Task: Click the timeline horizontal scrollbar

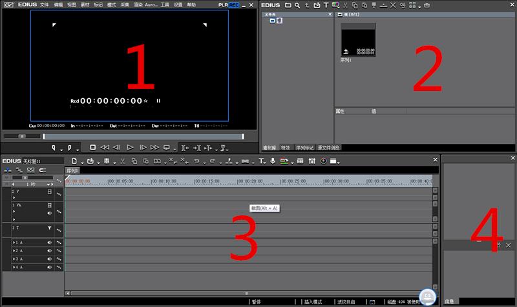Action: (x=246, y=293)
